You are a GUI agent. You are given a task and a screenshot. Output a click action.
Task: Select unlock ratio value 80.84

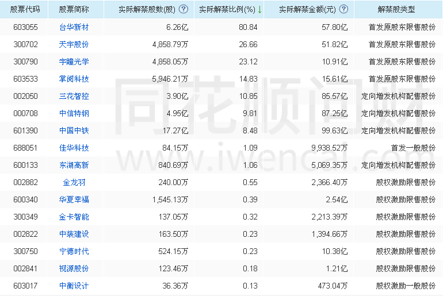(248, 27)
